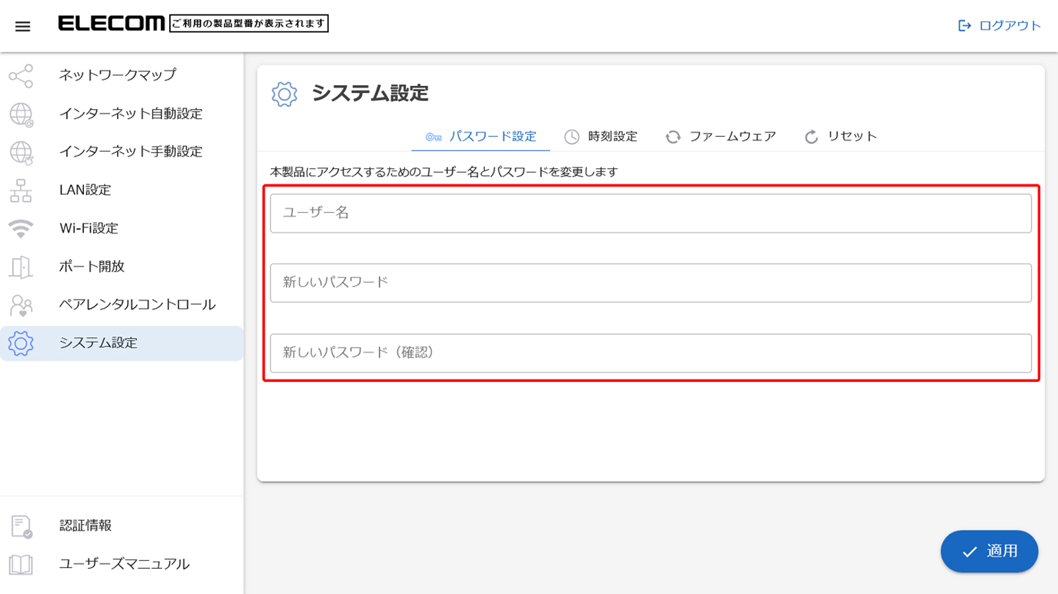1058x594 pixels.
Task: Focus the ユーザー名 input field
Action: [x=650, y=213]
